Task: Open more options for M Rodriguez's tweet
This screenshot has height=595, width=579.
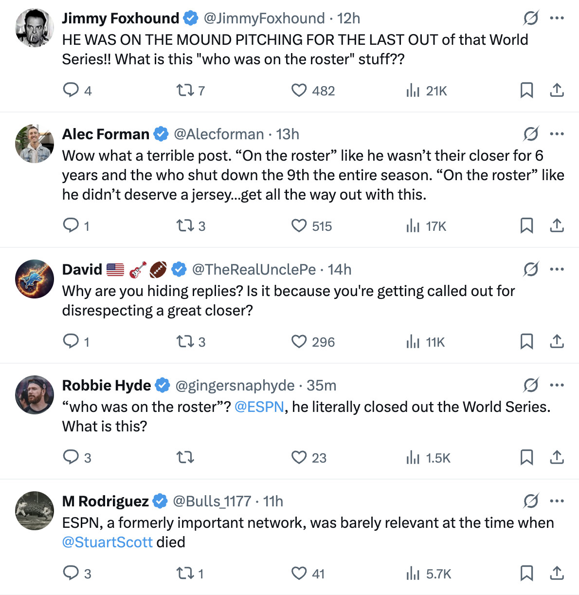Action: click(556, 501)
